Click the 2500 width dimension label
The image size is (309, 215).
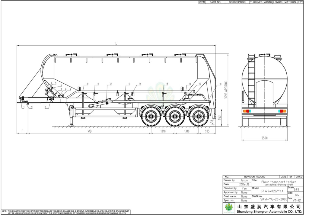tap(264, 138)
